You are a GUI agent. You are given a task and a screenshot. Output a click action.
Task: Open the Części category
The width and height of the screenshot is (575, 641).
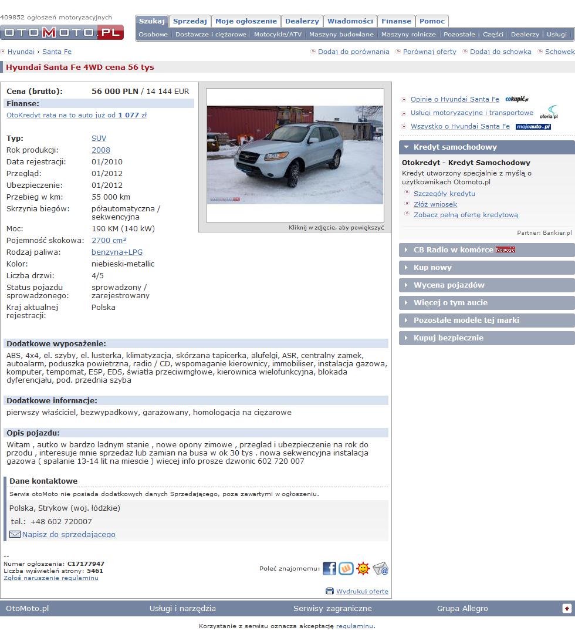tap(493, 34)
